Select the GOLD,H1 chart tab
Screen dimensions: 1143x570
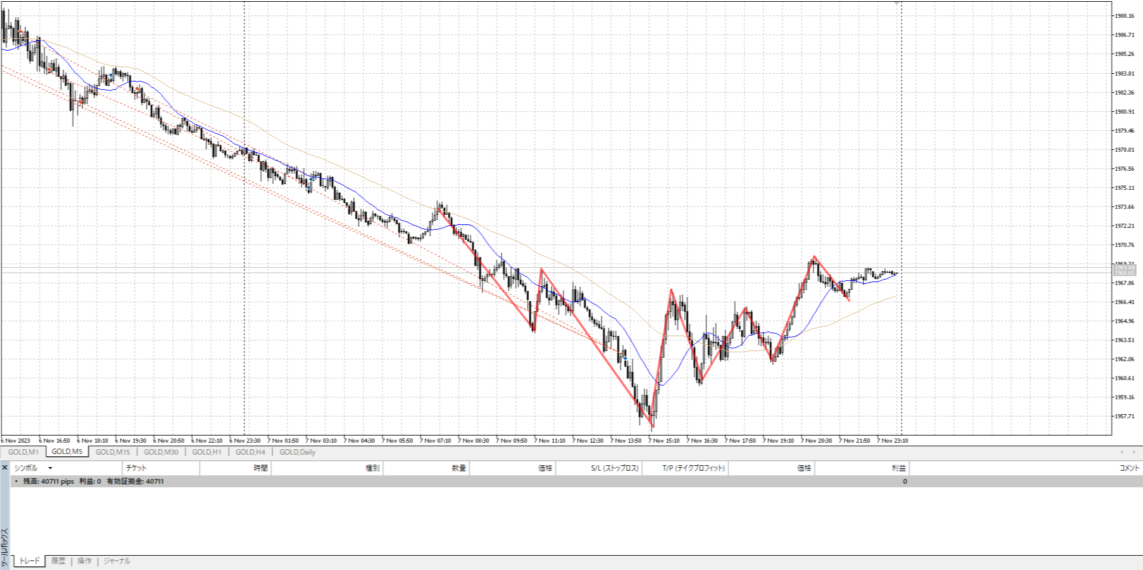click(207, 452)
